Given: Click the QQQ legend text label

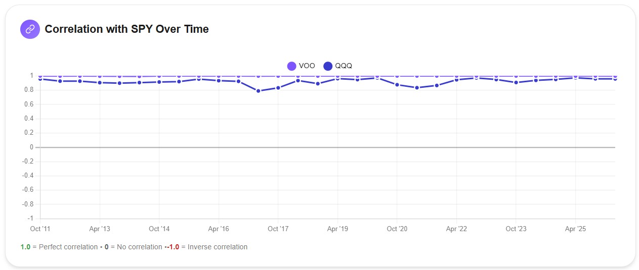Looking at the screenshot, I should pos(344,66).
